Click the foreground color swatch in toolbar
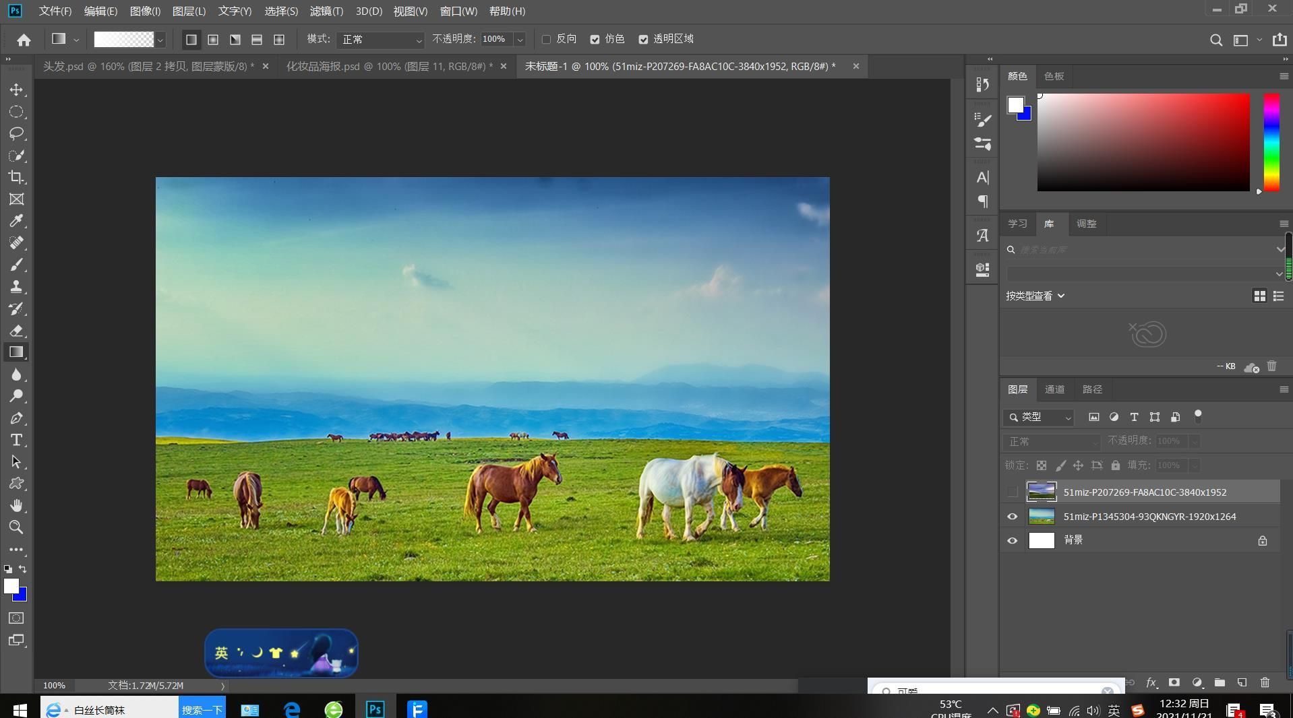This screenshot has width=1293, height=718. (11, 586)
